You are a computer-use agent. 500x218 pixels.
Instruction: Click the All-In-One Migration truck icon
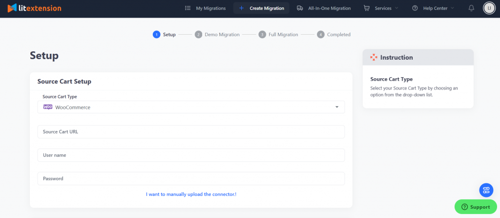pos(300,8)
